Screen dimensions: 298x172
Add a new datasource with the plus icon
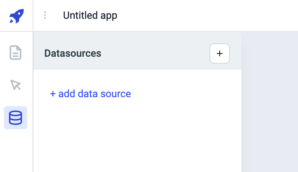tap(219, 53)
